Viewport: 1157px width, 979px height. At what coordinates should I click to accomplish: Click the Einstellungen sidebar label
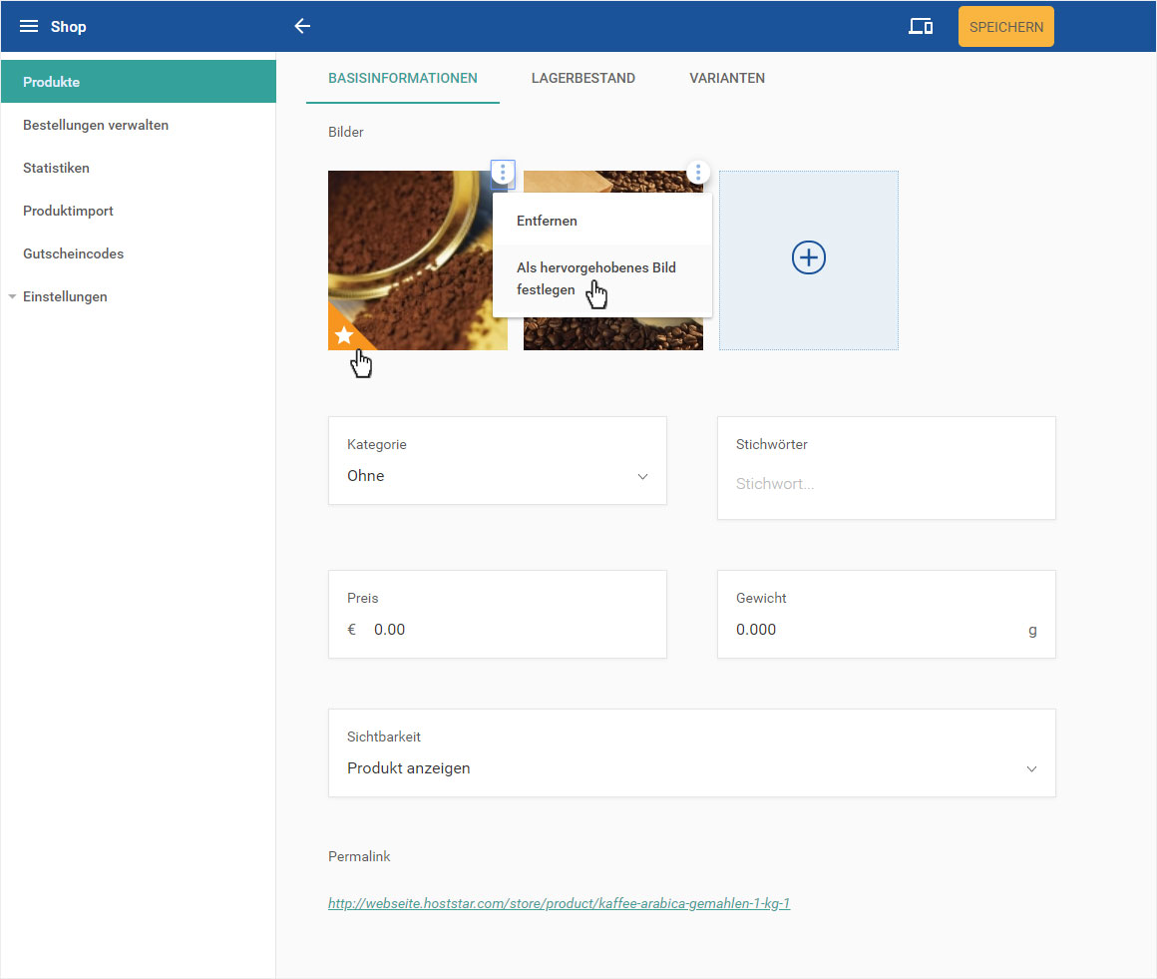click(65, 296)
